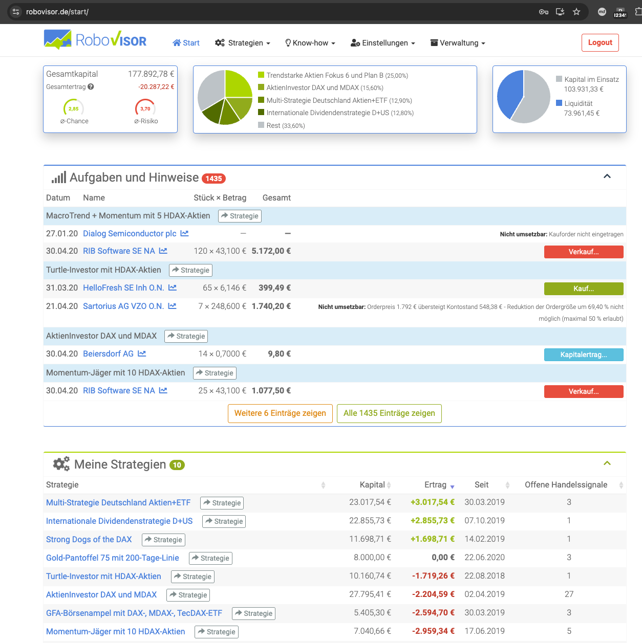Open the Verwaltung dropdown menu
The height and width of the screenshot is (643, 642).
click(x=457, y=43)
